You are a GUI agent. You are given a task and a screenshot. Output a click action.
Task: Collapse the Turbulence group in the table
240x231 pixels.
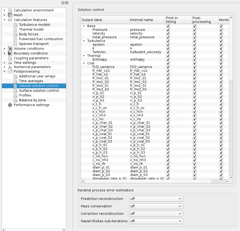[84, 41]
